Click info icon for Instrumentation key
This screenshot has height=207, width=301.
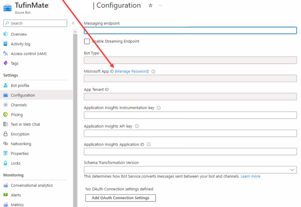pos(159,108)
